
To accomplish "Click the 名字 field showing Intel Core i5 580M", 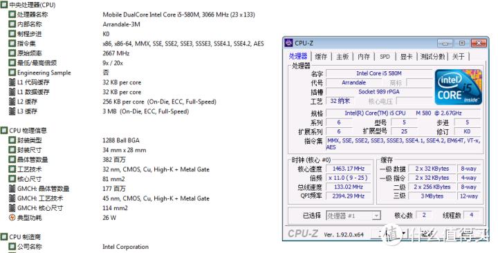I will (x=379, y=73).
